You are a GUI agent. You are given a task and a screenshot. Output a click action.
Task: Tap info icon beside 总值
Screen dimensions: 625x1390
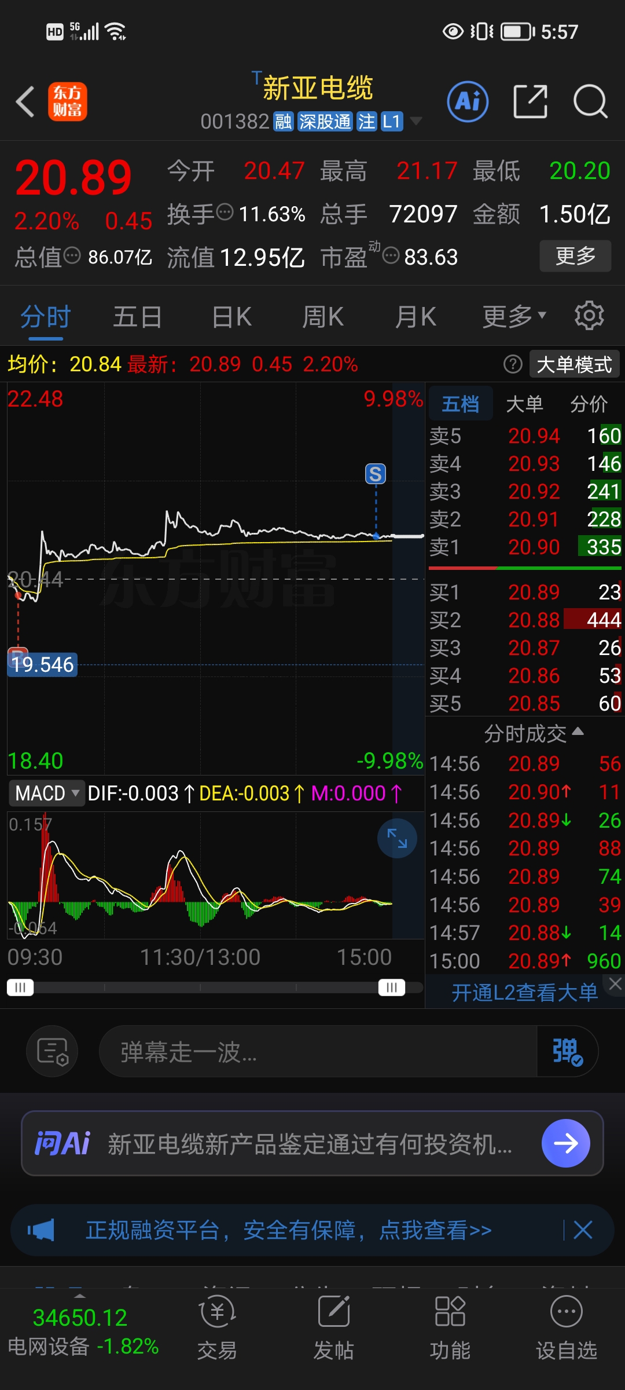click(x=72, y=255)
